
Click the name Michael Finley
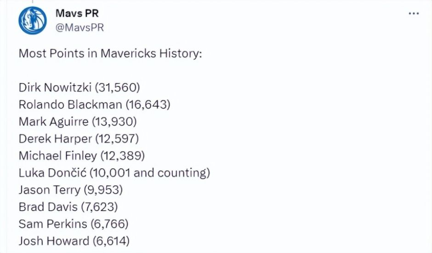tap(58, 155)
